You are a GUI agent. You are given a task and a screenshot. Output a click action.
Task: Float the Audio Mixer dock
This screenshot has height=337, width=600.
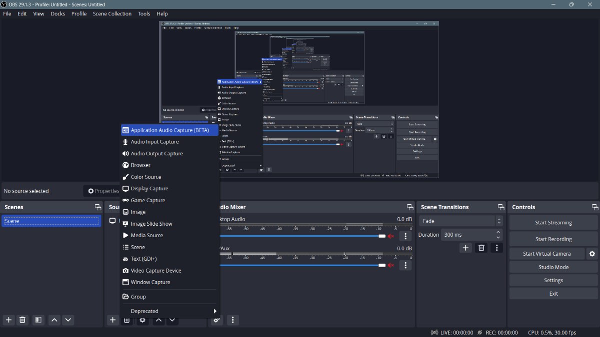pos(410,207)
